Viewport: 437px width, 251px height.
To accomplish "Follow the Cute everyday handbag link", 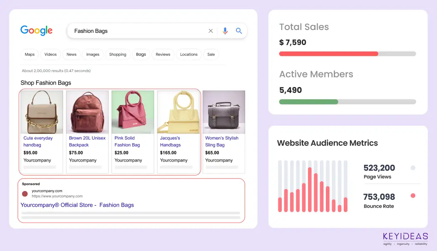I will point(38,142).
